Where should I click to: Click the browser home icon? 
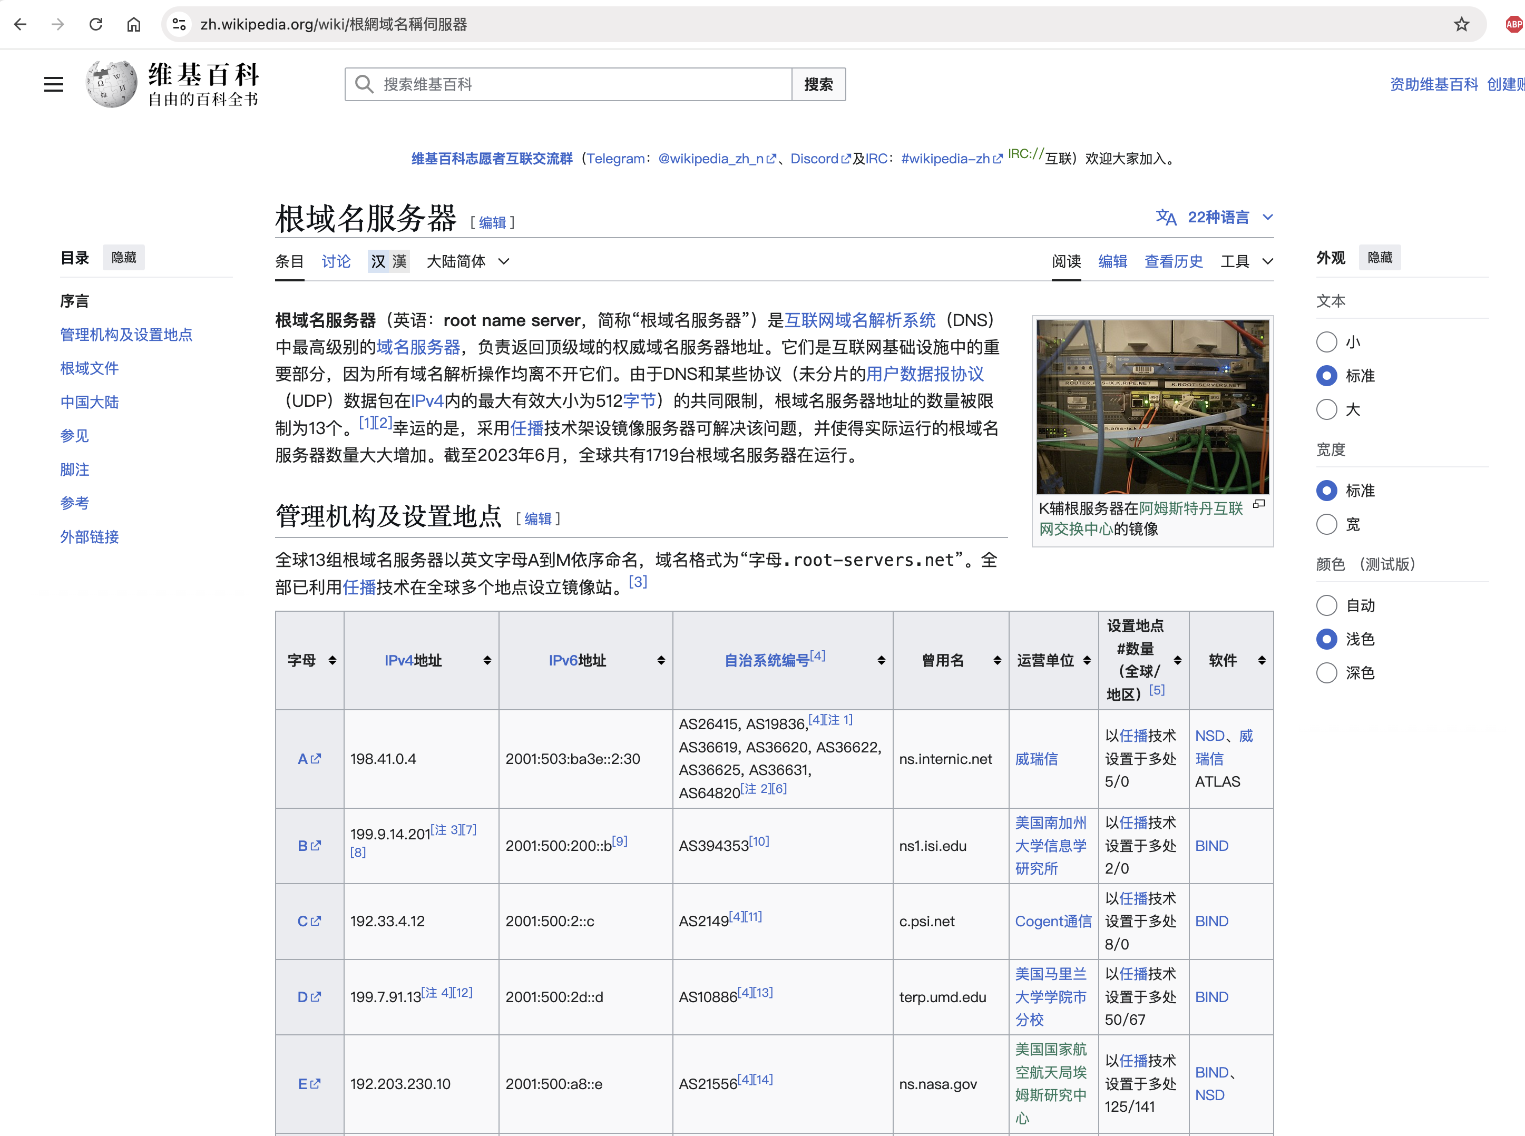point(134,24)
